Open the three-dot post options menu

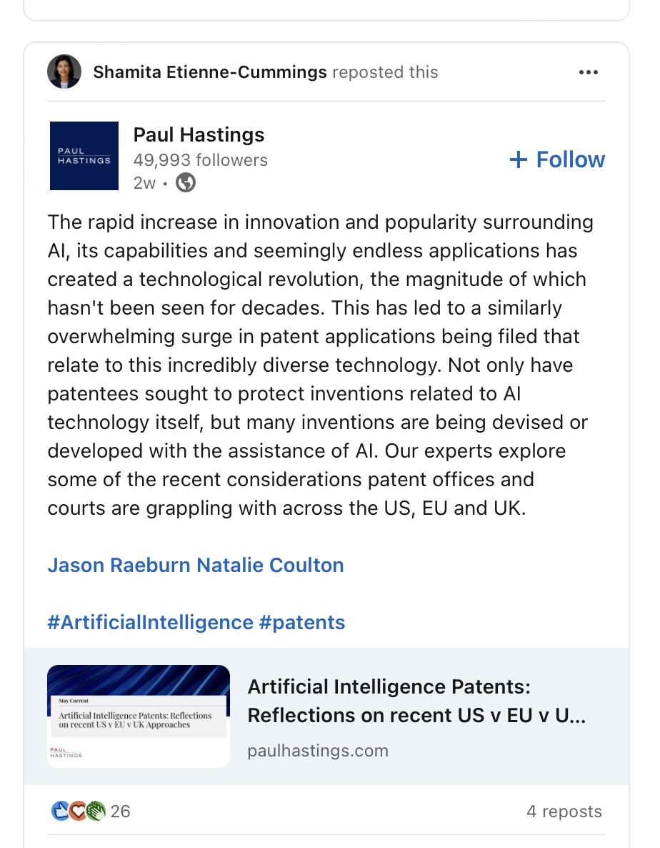coord(588,72)
